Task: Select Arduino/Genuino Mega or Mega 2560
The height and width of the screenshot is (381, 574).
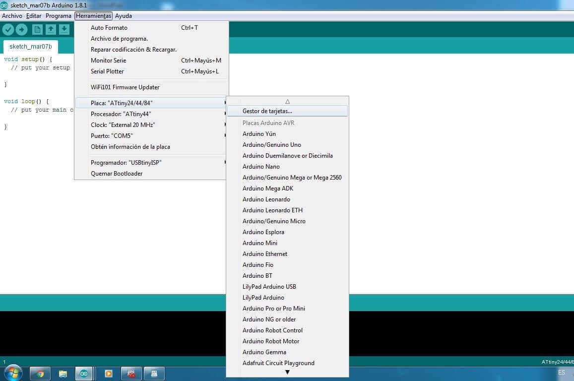Action: coord(287,178)
